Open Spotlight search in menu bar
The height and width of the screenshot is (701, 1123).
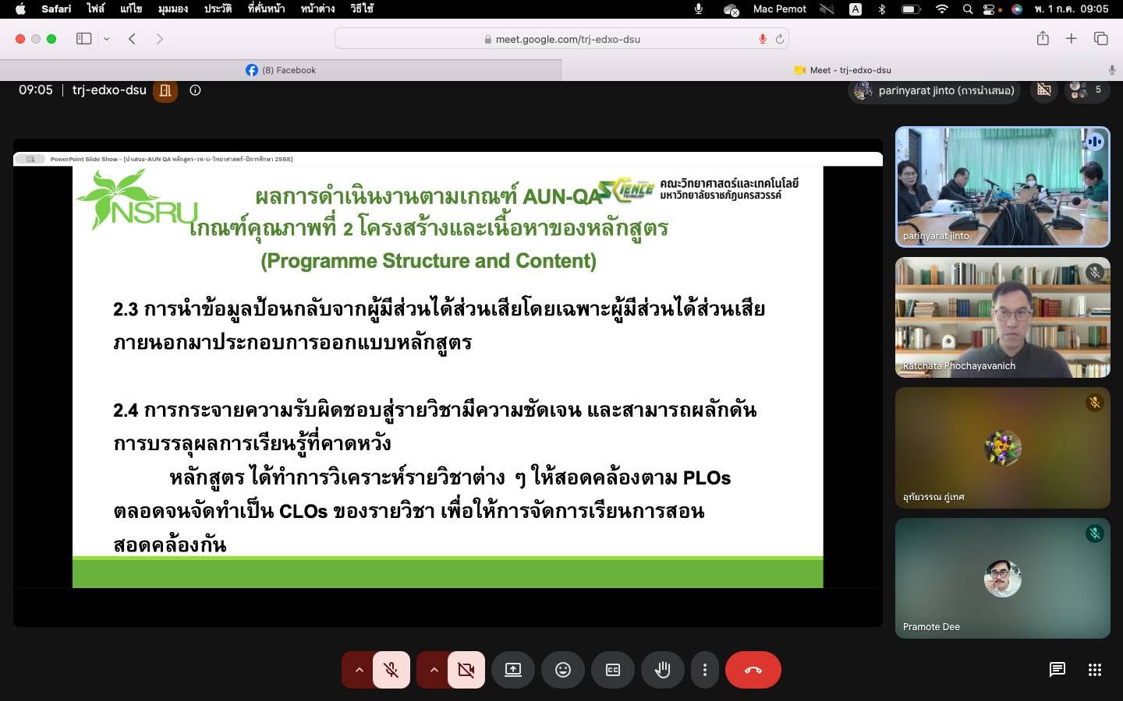(968, 9)
